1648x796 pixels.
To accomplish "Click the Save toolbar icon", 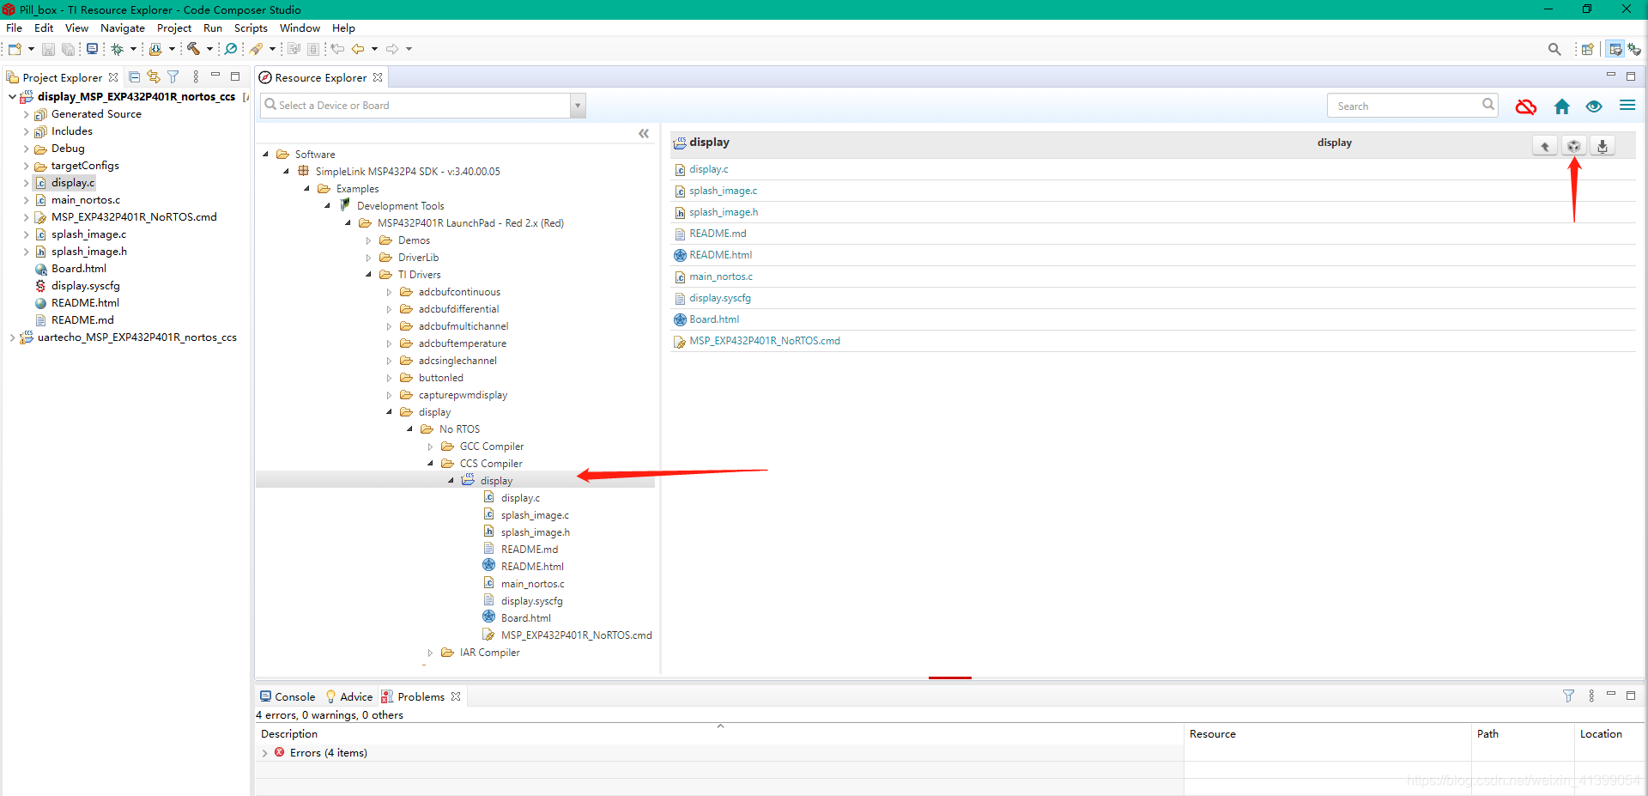I will (x=48, y=49).
